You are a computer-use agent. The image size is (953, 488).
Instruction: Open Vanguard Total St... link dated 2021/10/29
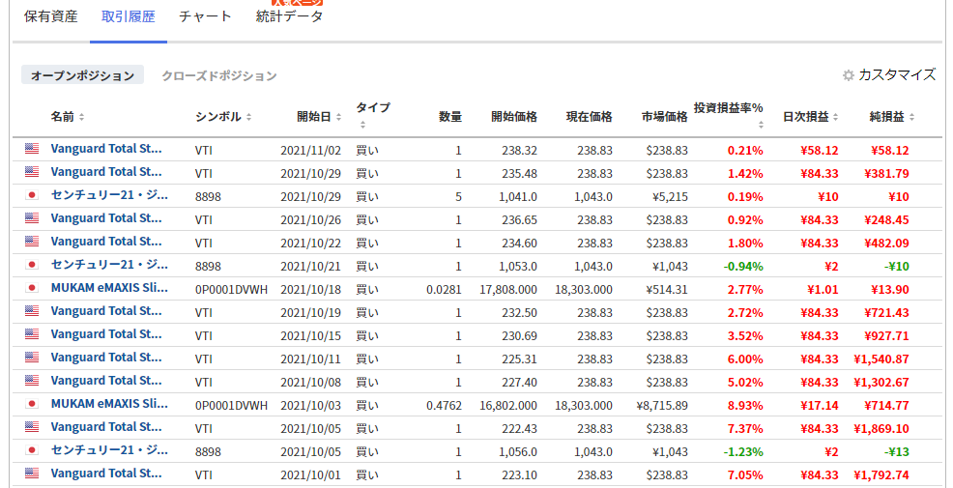106,172
